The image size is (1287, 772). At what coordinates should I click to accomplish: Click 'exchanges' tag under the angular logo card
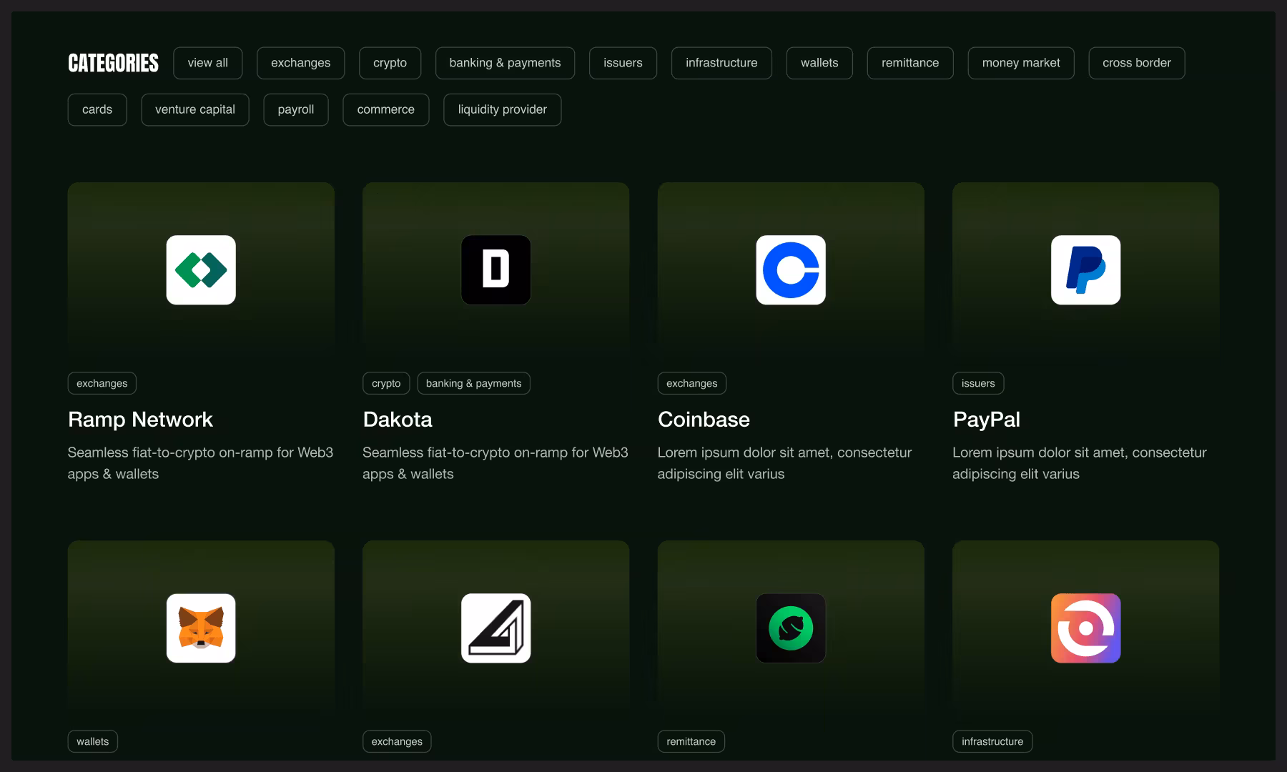tap(397, 741)
